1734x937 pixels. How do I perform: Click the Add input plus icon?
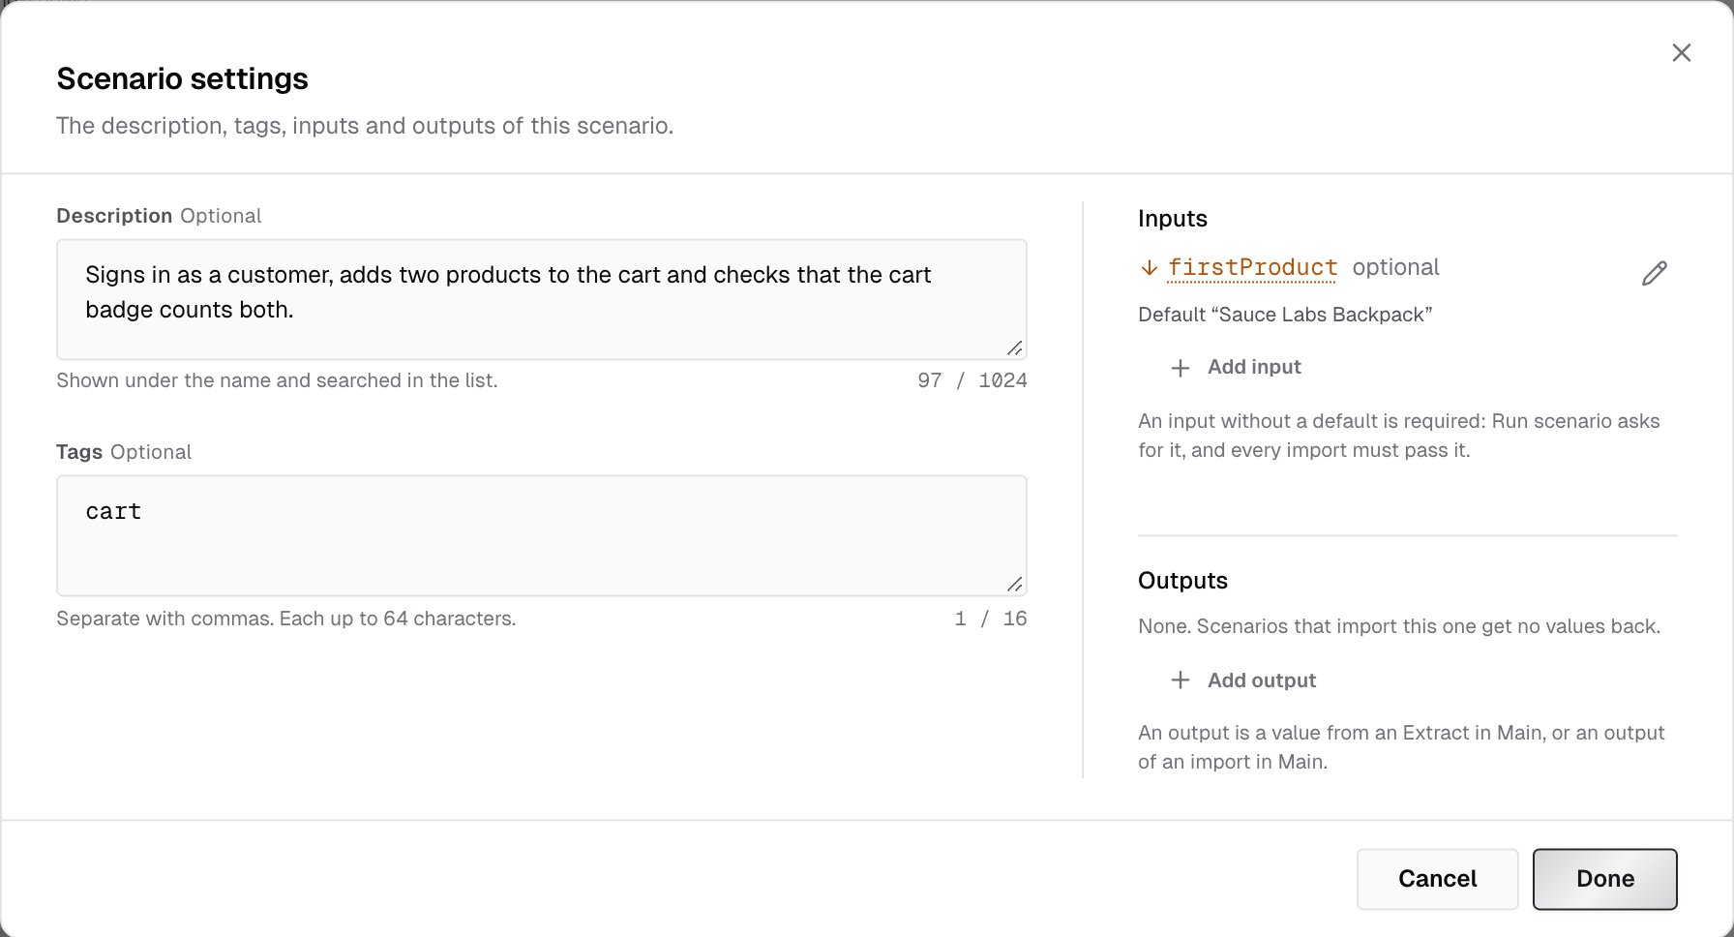coord(1181,368)
